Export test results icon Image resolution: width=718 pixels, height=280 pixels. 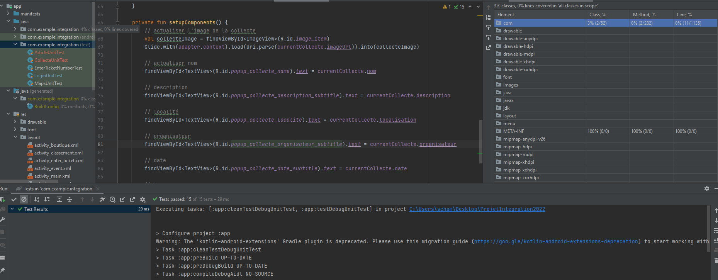(132, 199)
